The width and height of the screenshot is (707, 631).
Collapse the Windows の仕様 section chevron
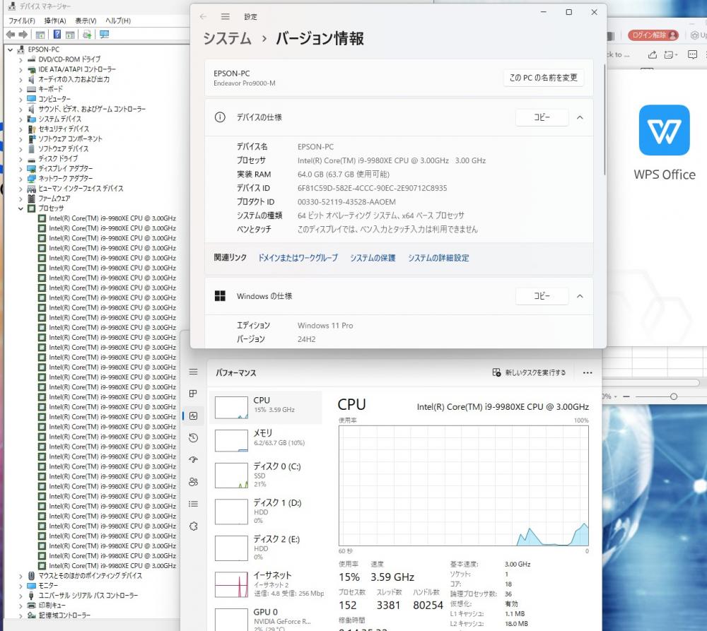tap(580, 296)
